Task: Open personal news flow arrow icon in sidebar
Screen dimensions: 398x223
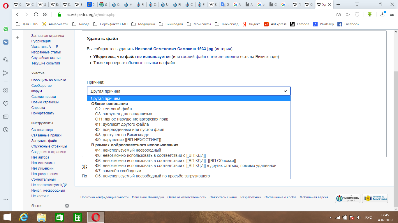Action: pyautogui.click(x=6, y=73)
